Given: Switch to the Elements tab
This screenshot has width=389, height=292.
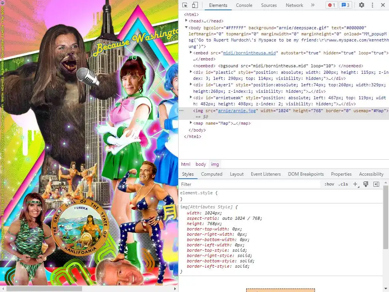Looking at the screenshot, I should point(218,5).
